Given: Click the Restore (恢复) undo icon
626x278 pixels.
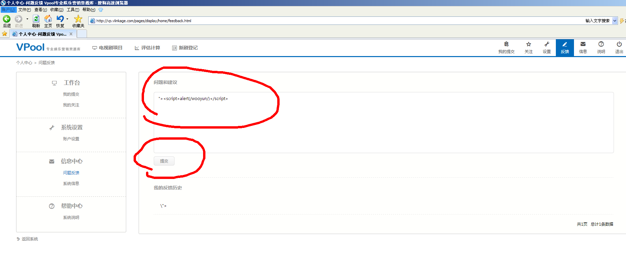Looking at the screenshot, I should [x=60, y=19].
